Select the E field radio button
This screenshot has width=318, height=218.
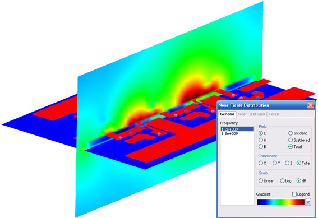262,133
